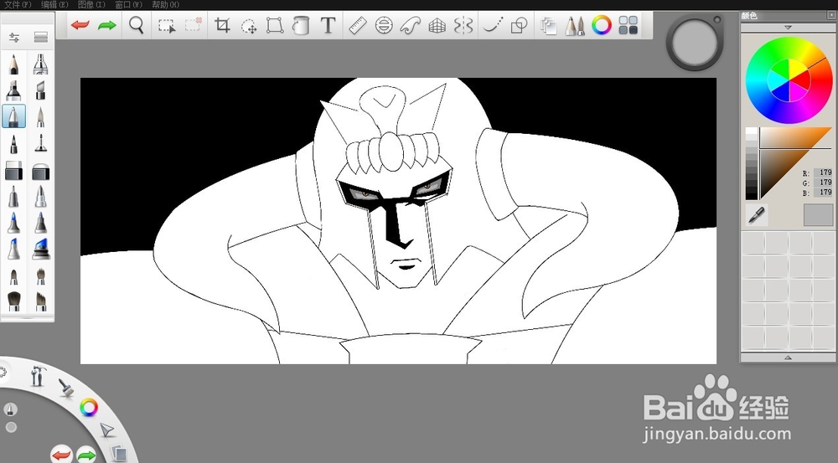Select the lasso move transform tool
Viewport: 838px width, 463px height.
[x=249, y=26]
